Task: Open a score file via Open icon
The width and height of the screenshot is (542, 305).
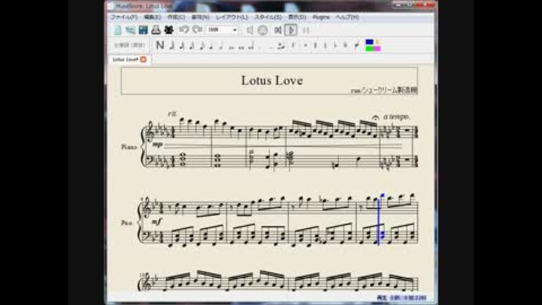Action: pos(130,30)
